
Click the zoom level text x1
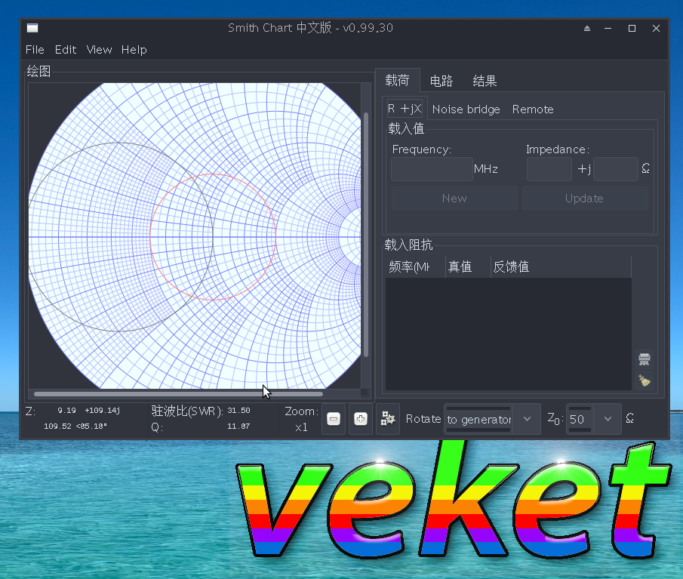(301, 427)
